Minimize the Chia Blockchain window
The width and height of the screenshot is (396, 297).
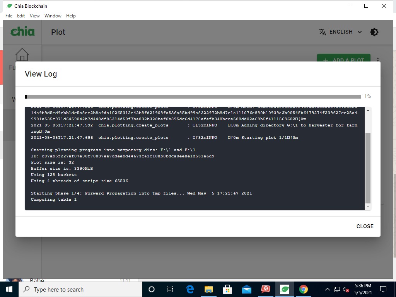[349, 6]
